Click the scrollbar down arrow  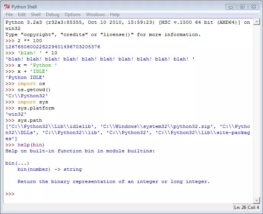click(x=257, y=200)
